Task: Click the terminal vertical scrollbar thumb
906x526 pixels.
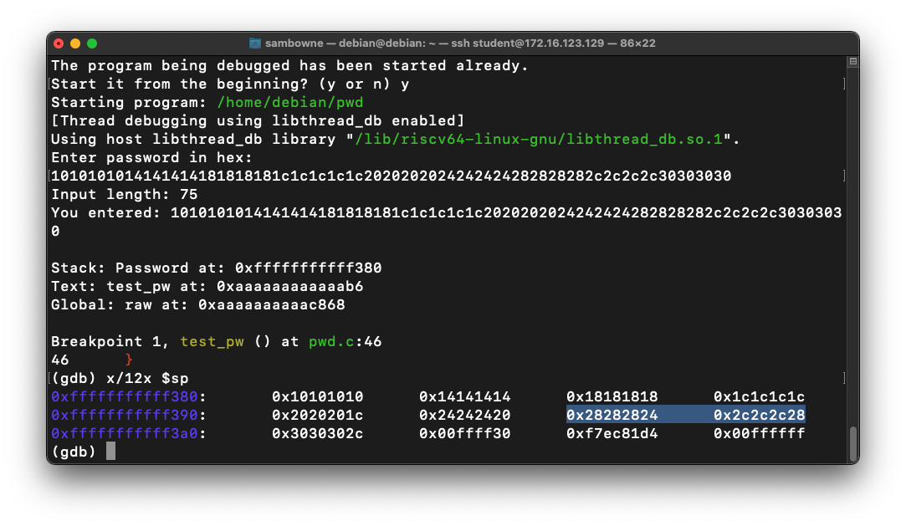Action: (x=852, y=443)
